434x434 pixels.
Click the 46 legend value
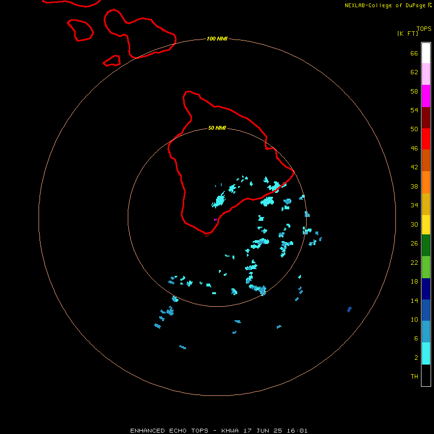[414, 148]
